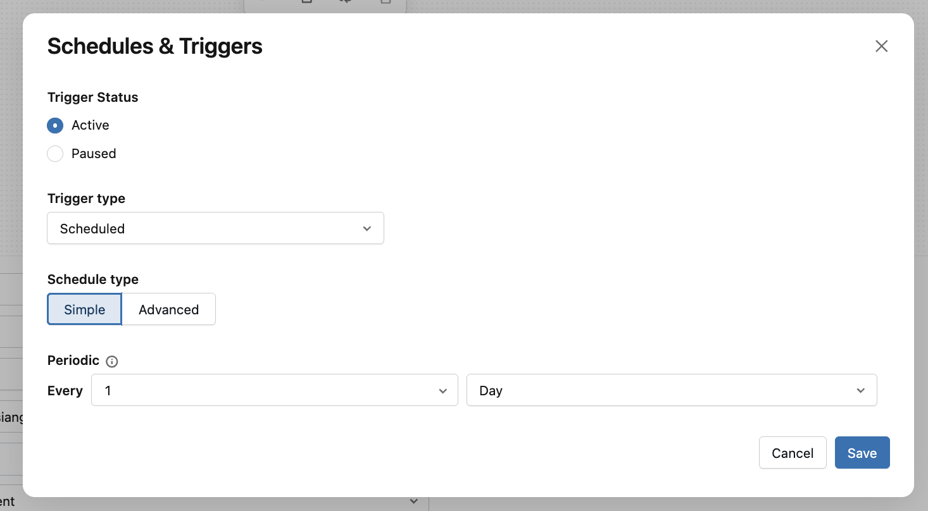Screen dimensions: 928x511
Task: Click the rightmost outlined icon above the dialog
Action: tap(386, 2)
